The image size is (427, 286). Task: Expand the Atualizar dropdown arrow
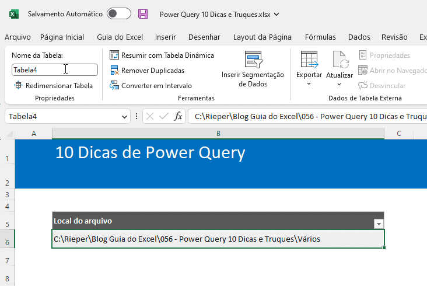(339, 85)
